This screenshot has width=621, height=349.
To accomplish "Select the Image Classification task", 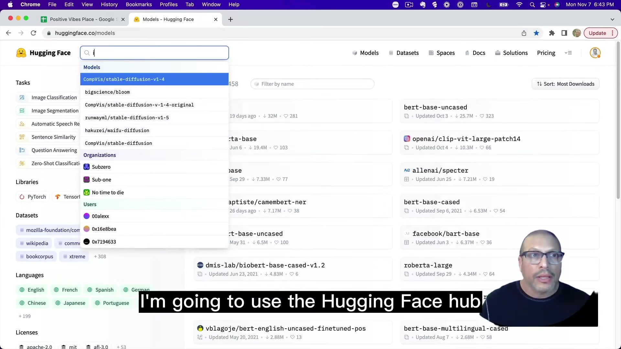I will click(48, 98).
